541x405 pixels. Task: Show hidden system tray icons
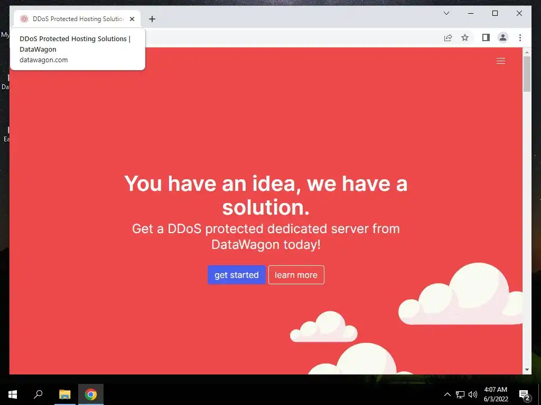(447, 394)
